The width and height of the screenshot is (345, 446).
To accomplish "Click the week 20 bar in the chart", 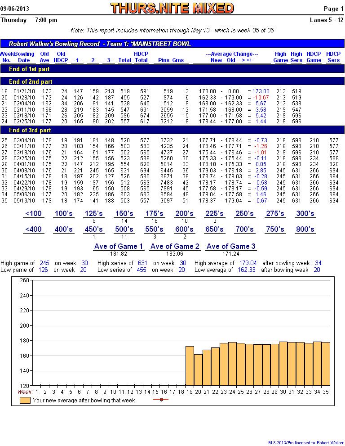I will [198, 370].
